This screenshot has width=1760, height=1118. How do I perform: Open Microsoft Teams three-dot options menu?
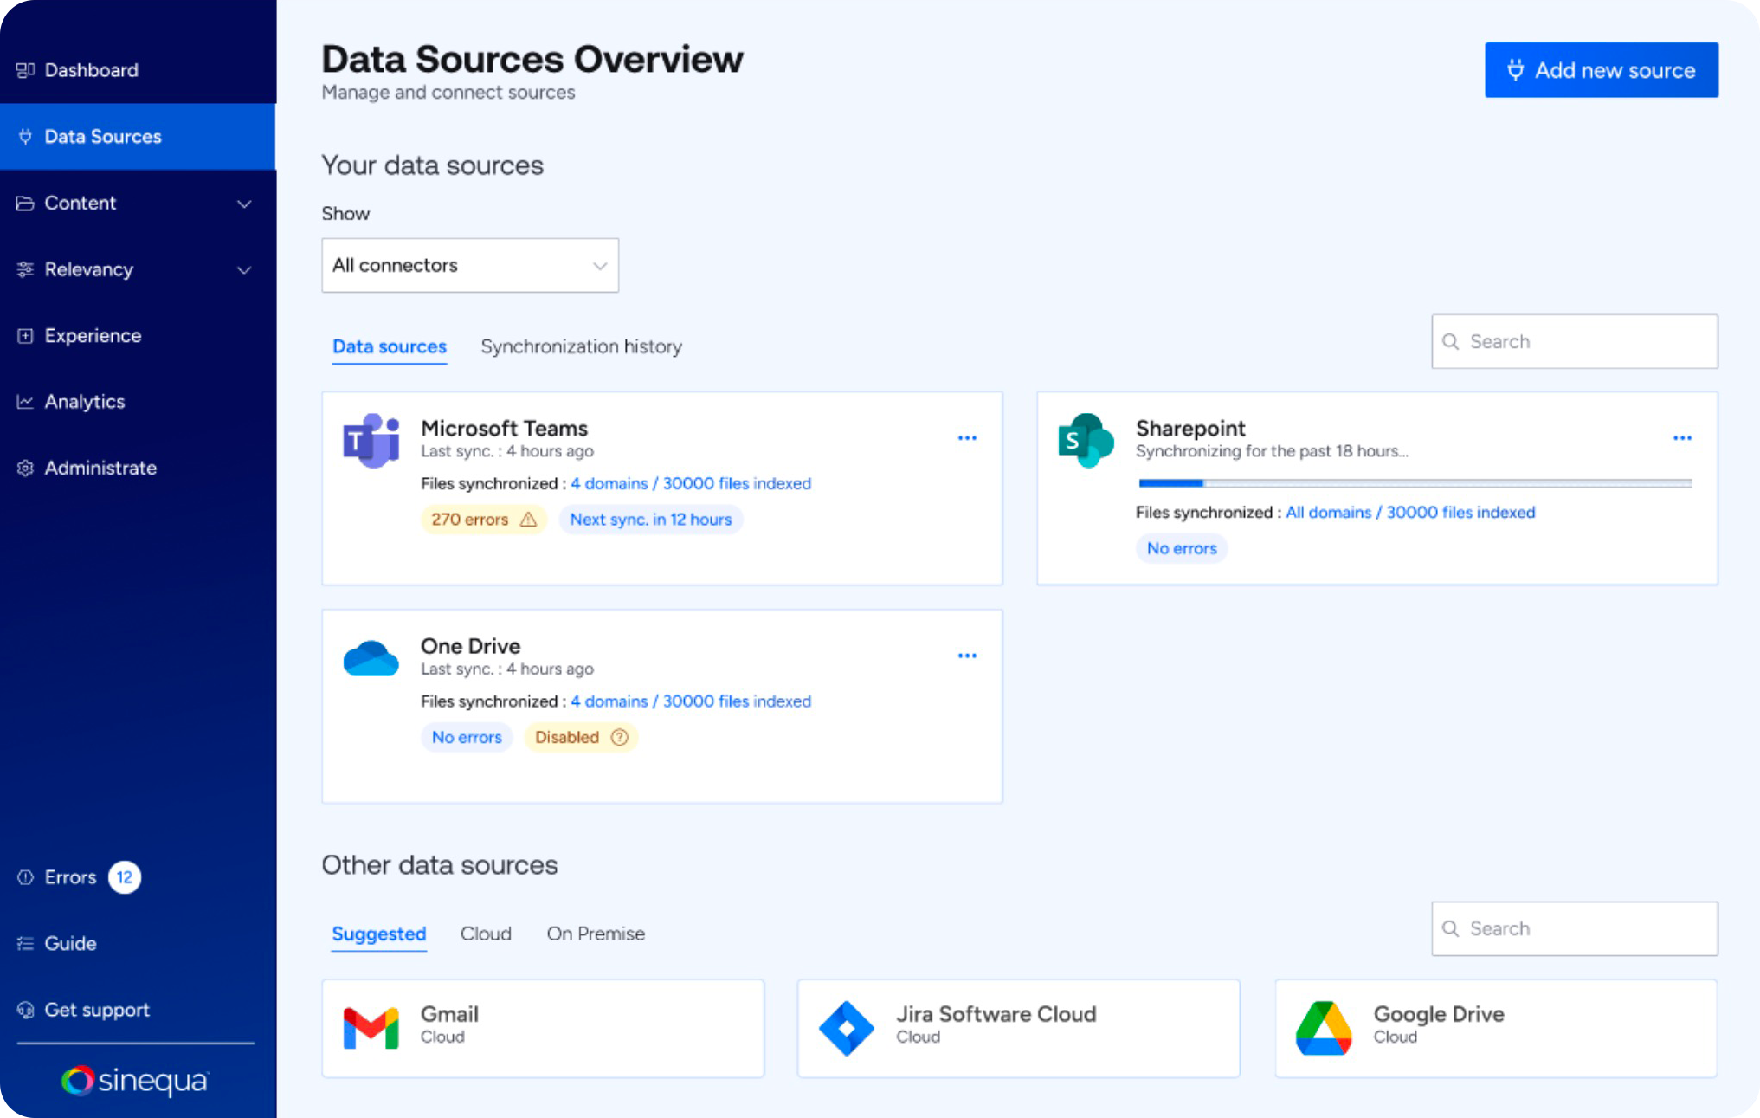click(967, 438)
